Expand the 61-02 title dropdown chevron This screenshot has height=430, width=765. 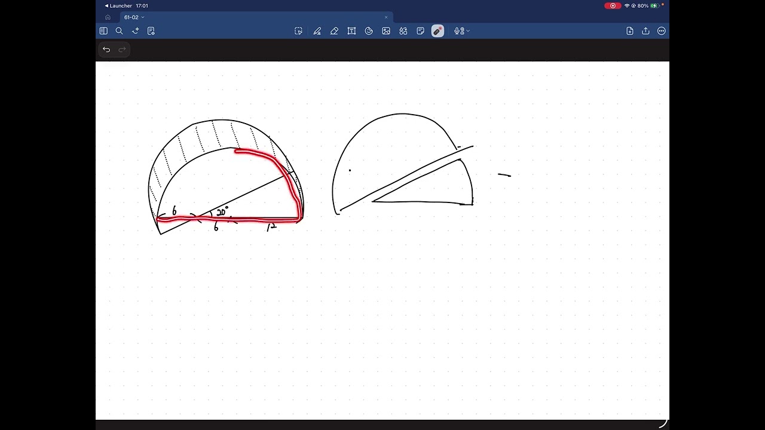click(143, 17)
